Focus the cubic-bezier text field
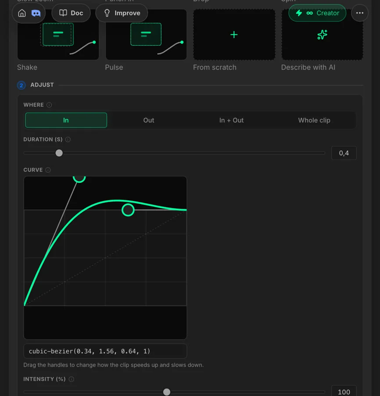Viewport: 380px width, 396px height. [x=105, y=351]
